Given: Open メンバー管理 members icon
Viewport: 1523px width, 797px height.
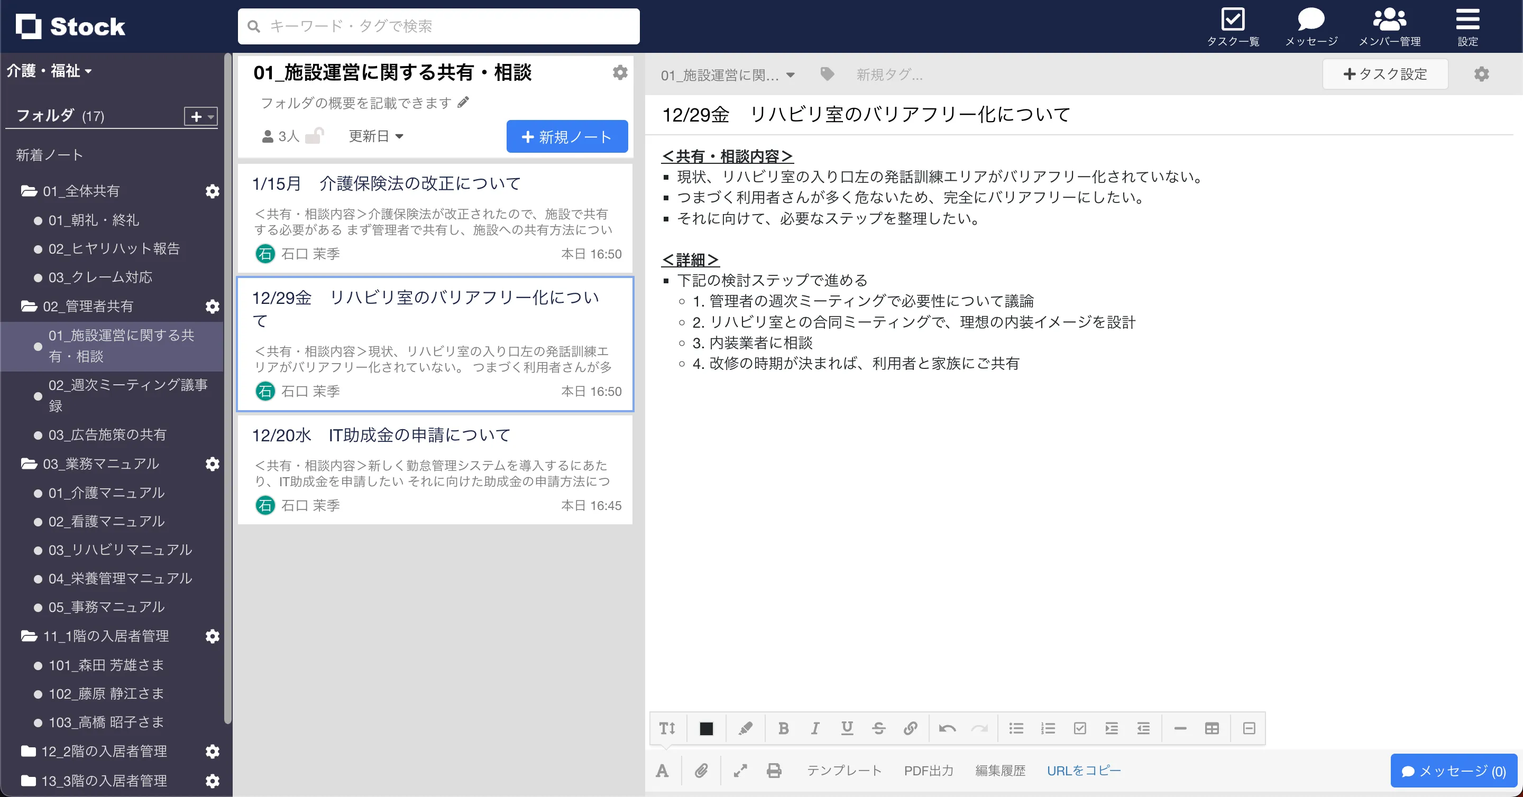Looking at the screenshot, I should (1391, 18).
